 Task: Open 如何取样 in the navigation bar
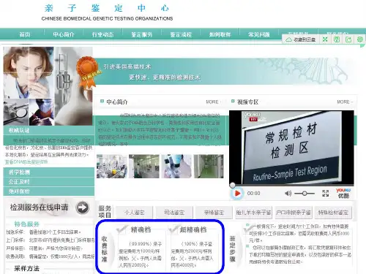click(220, 34)
